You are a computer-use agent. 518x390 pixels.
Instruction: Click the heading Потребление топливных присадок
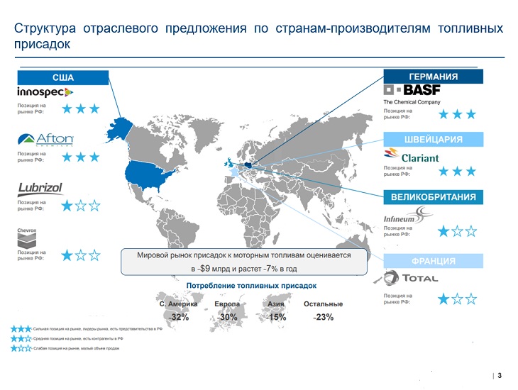251,286
